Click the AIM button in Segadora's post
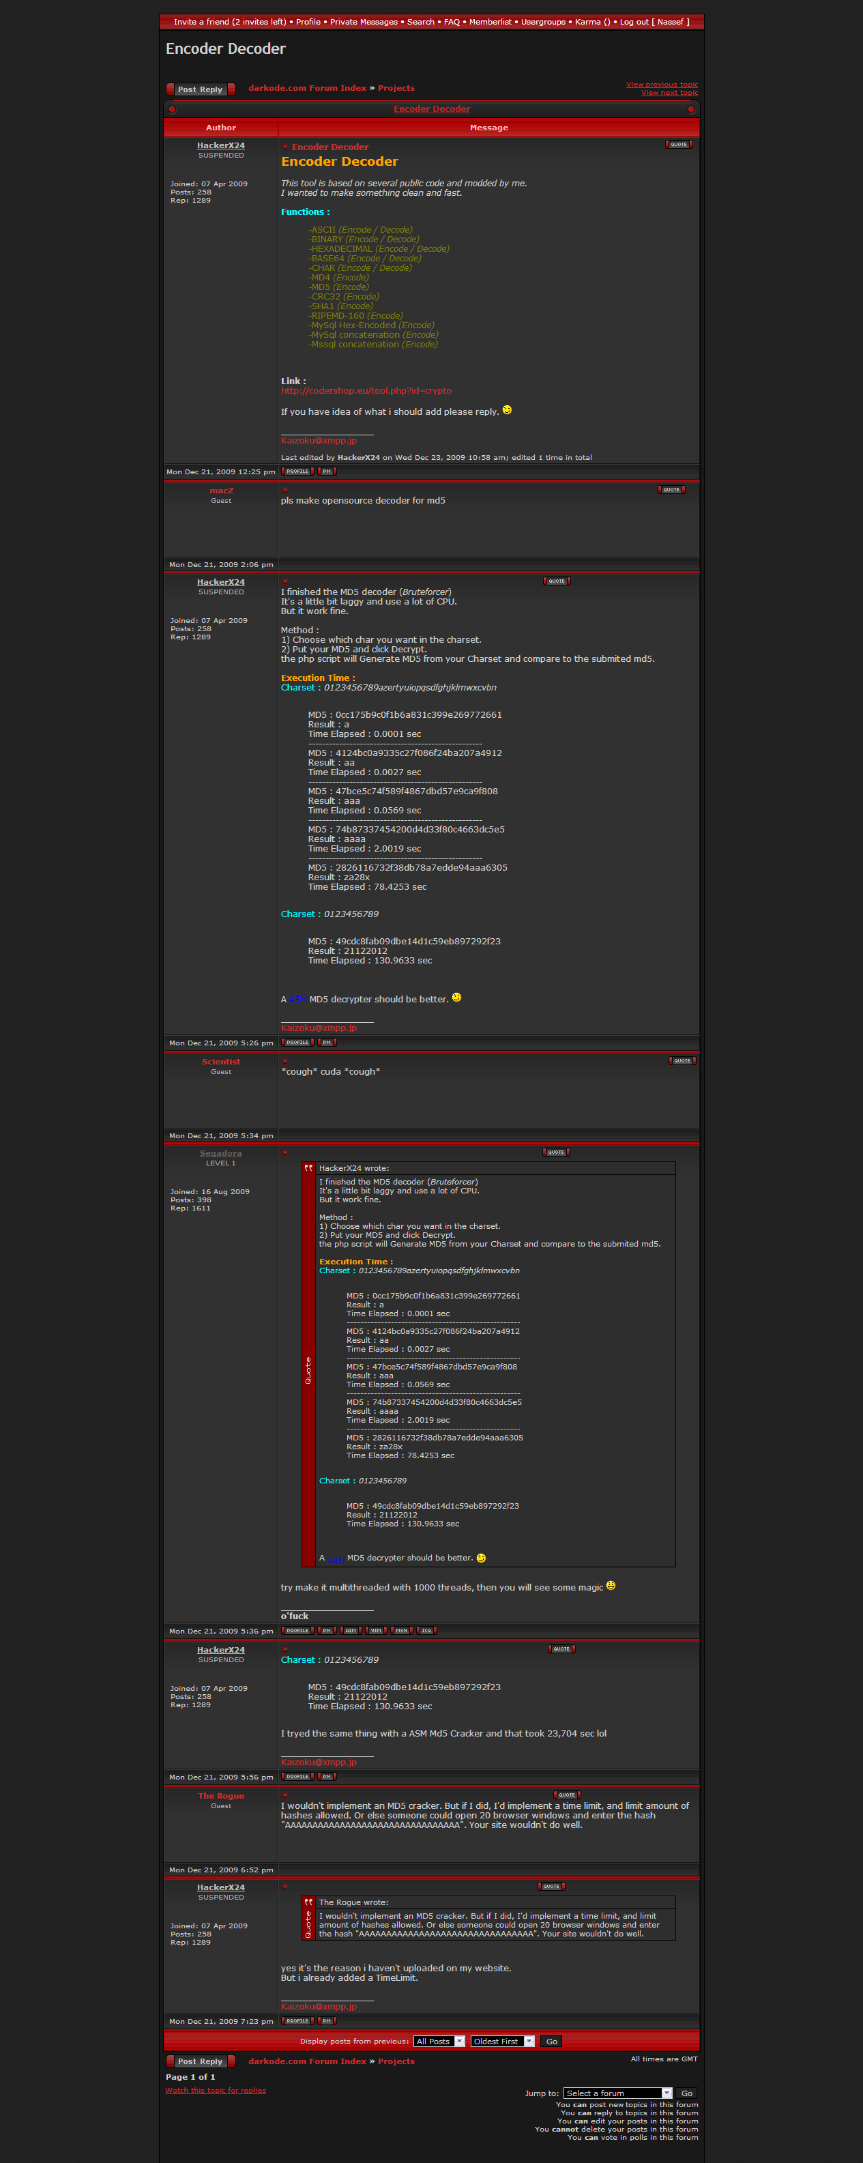 coord(351,1631)
